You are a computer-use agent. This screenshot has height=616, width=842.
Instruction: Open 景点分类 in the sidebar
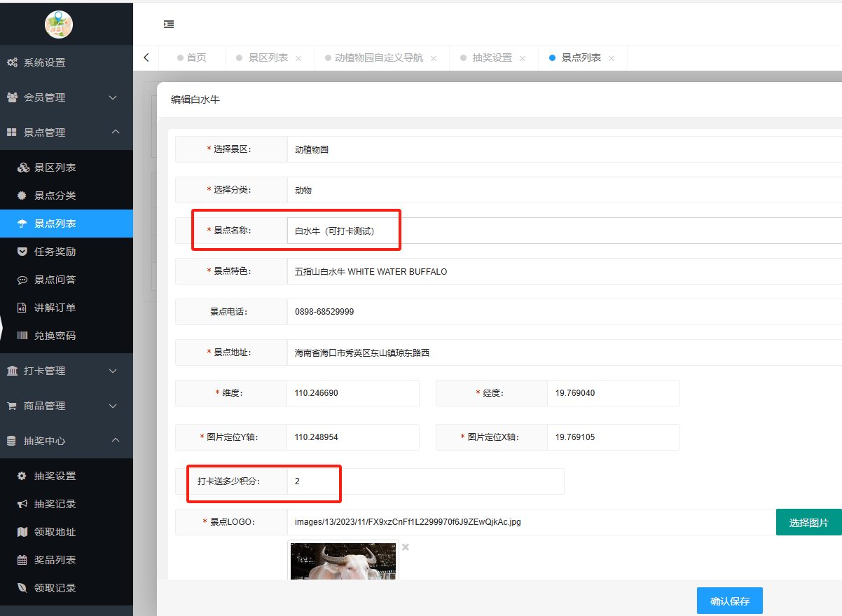coord(67,196)
